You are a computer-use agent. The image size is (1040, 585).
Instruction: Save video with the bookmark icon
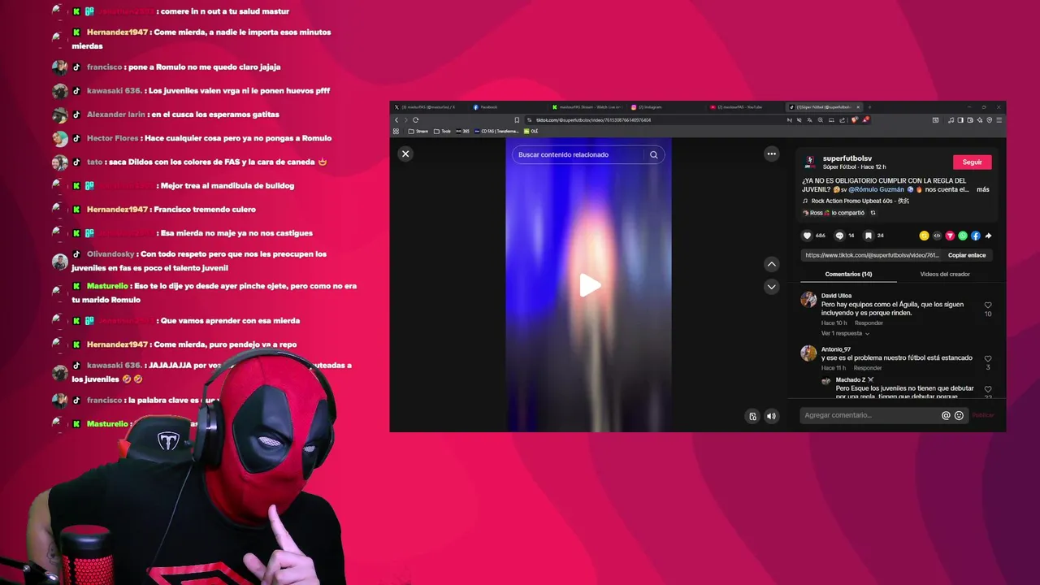click(x=868, y=236)
